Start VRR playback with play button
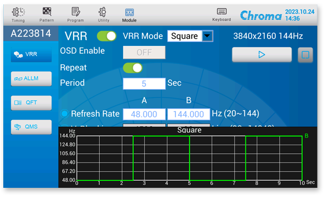Viewport: 325px width, 197px height. click(262, 55)
